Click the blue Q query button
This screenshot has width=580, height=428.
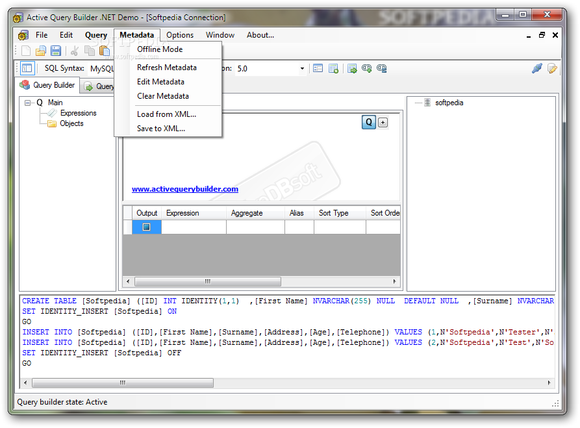coord(369,122)
